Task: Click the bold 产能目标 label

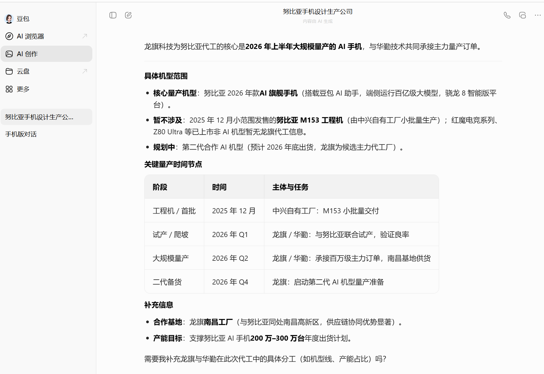Action: point(168,338)
